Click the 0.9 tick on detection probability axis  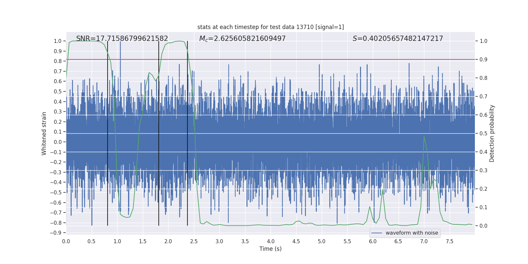[x=483, y=59]
